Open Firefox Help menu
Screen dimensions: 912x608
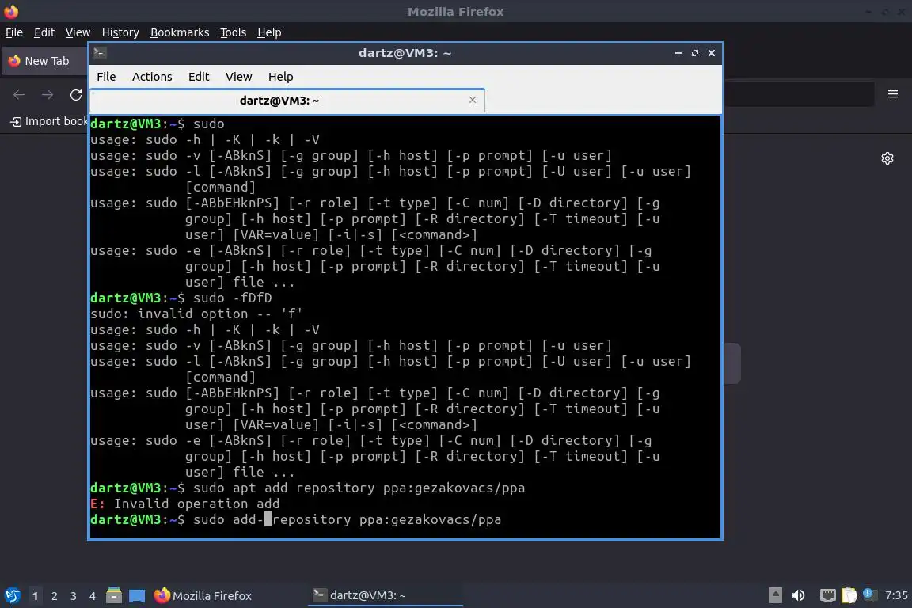tap(269, 32)
